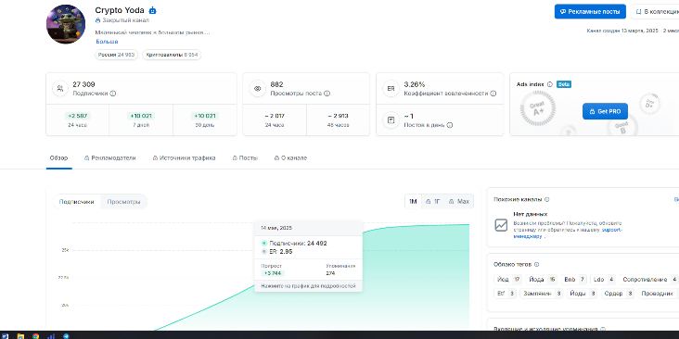This screenshot has width=679, height=339.
Task: Select the 1М chart period
Action: coord(413,202)
